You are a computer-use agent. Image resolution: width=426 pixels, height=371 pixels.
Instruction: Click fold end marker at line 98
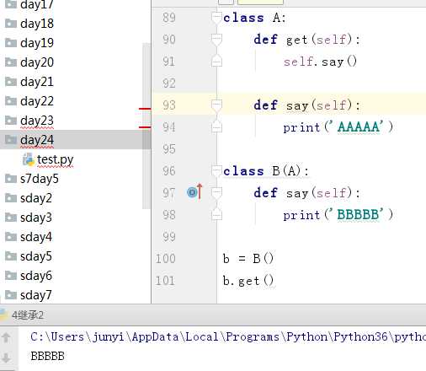coord(216,214)
